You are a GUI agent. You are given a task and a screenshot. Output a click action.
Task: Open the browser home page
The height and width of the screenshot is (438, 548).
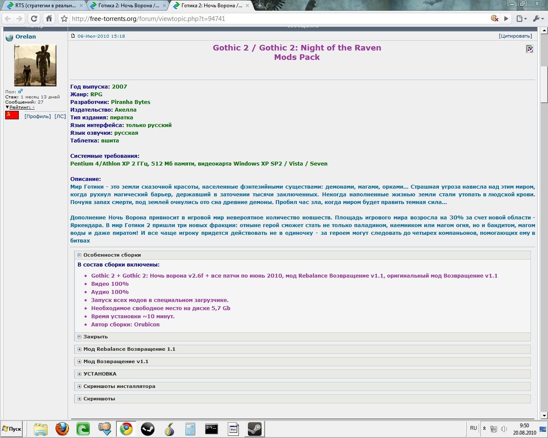click(x=49, y=19)
